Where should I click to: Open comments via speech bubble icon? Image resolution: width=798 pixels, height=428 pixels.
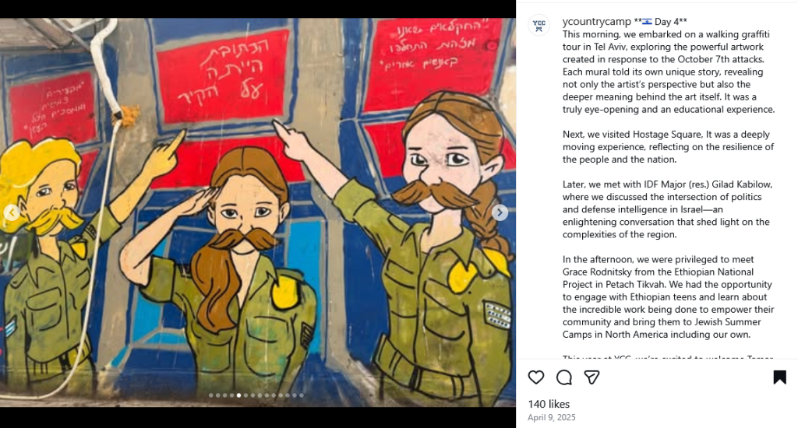pyautogui.click(x=564, y=377)
